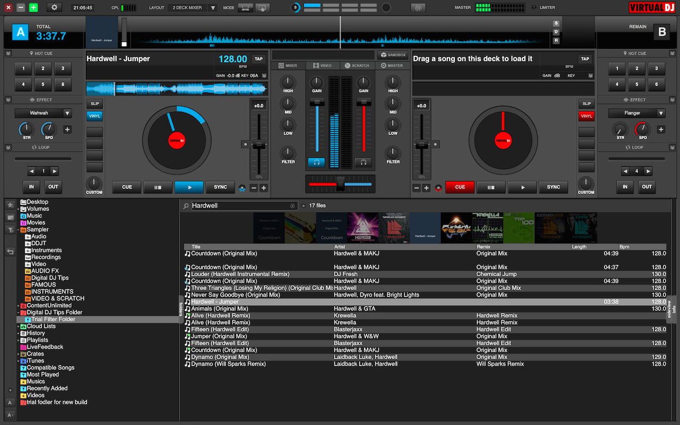Screen dimensions: 680x425
Task: Expand the Playlists folder tree
Action: 18,341
